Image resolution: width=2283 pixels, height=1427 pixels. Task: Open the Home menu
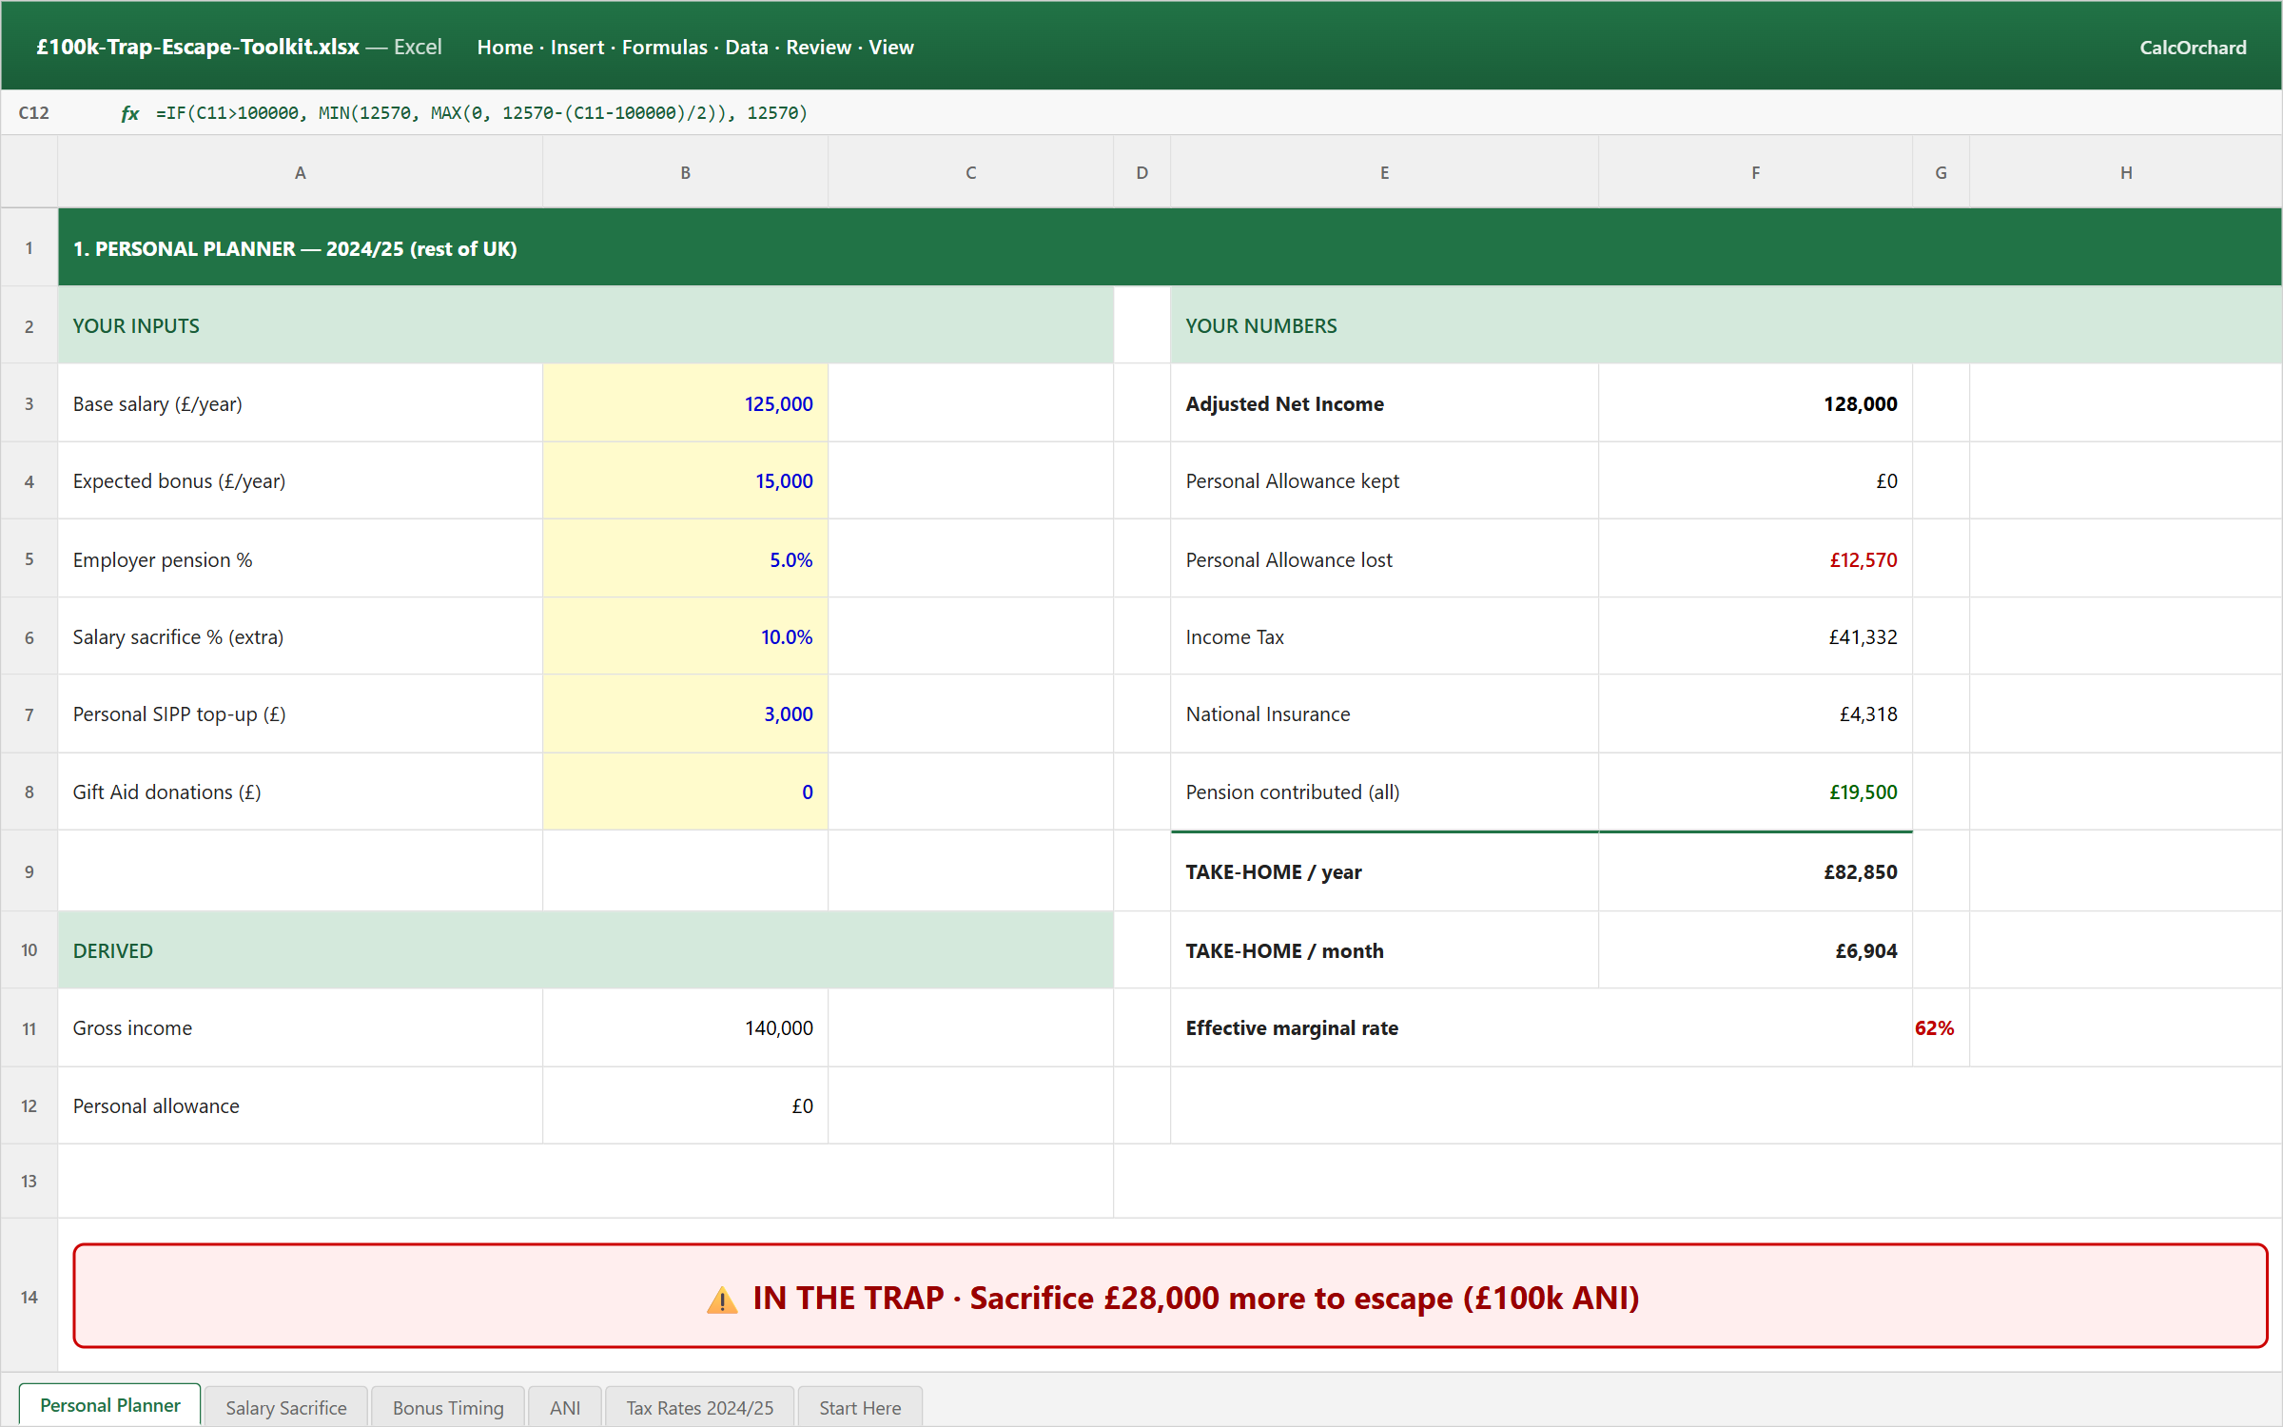click(504, 48)
